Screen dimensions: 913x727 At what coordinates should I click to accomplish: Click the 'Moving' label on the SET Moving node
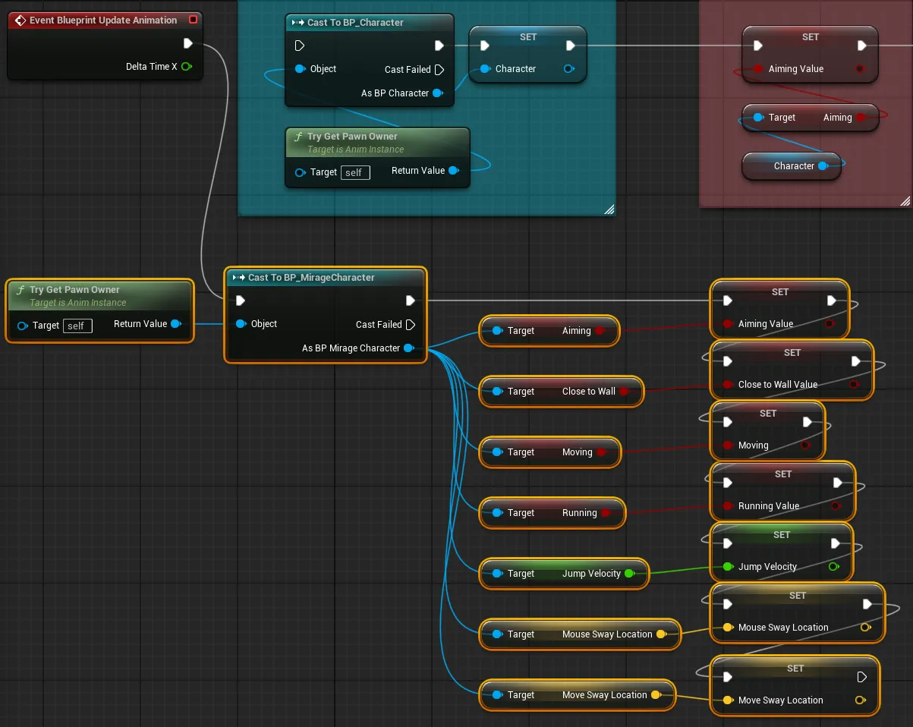[754, 445]
